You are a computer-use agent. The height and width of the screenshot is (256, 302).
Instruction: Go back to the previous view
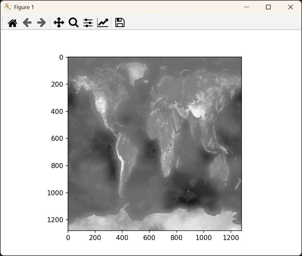point(27,22)
